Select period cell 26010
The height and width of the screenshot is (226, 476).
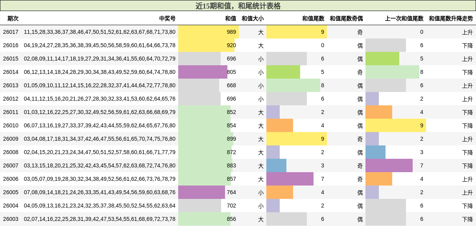(x=11, y=125)
